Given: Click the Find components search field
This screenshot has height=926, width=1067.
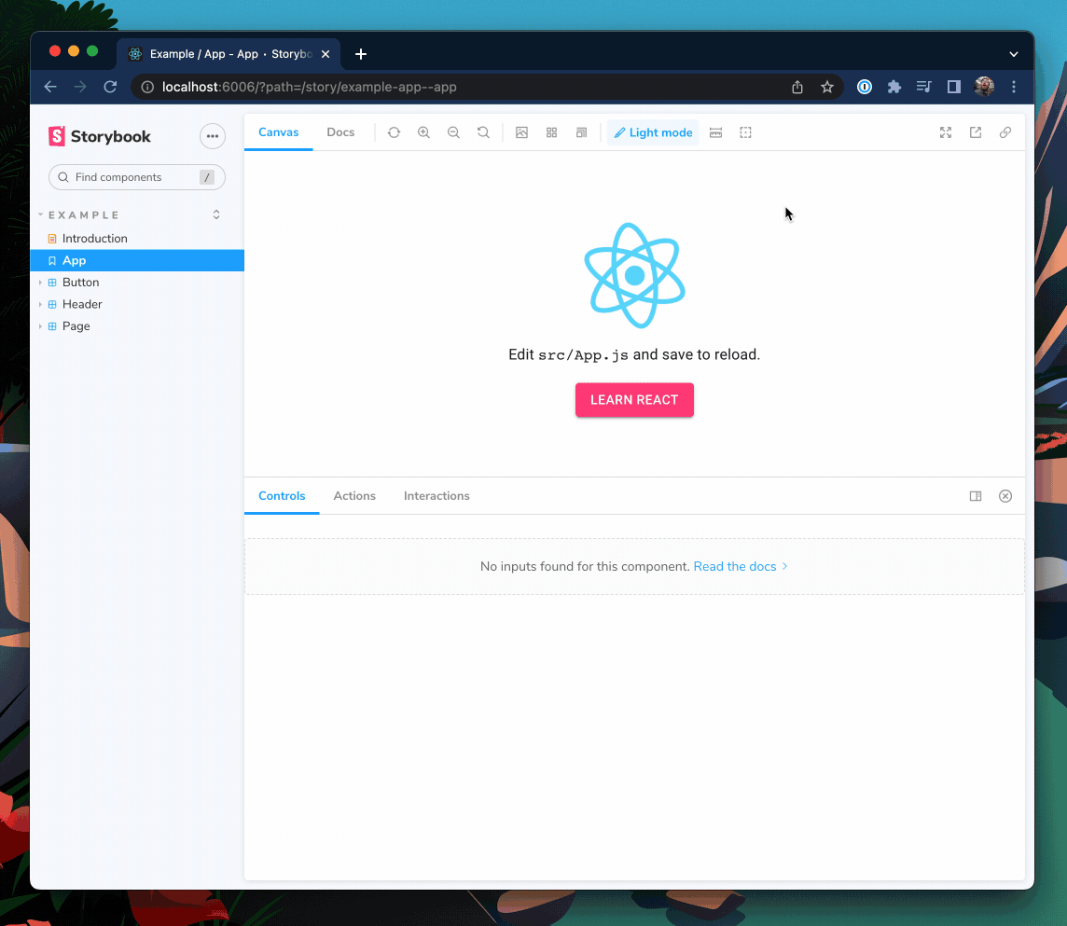Looking at the screenshot, I should click(x=136, y=176).
